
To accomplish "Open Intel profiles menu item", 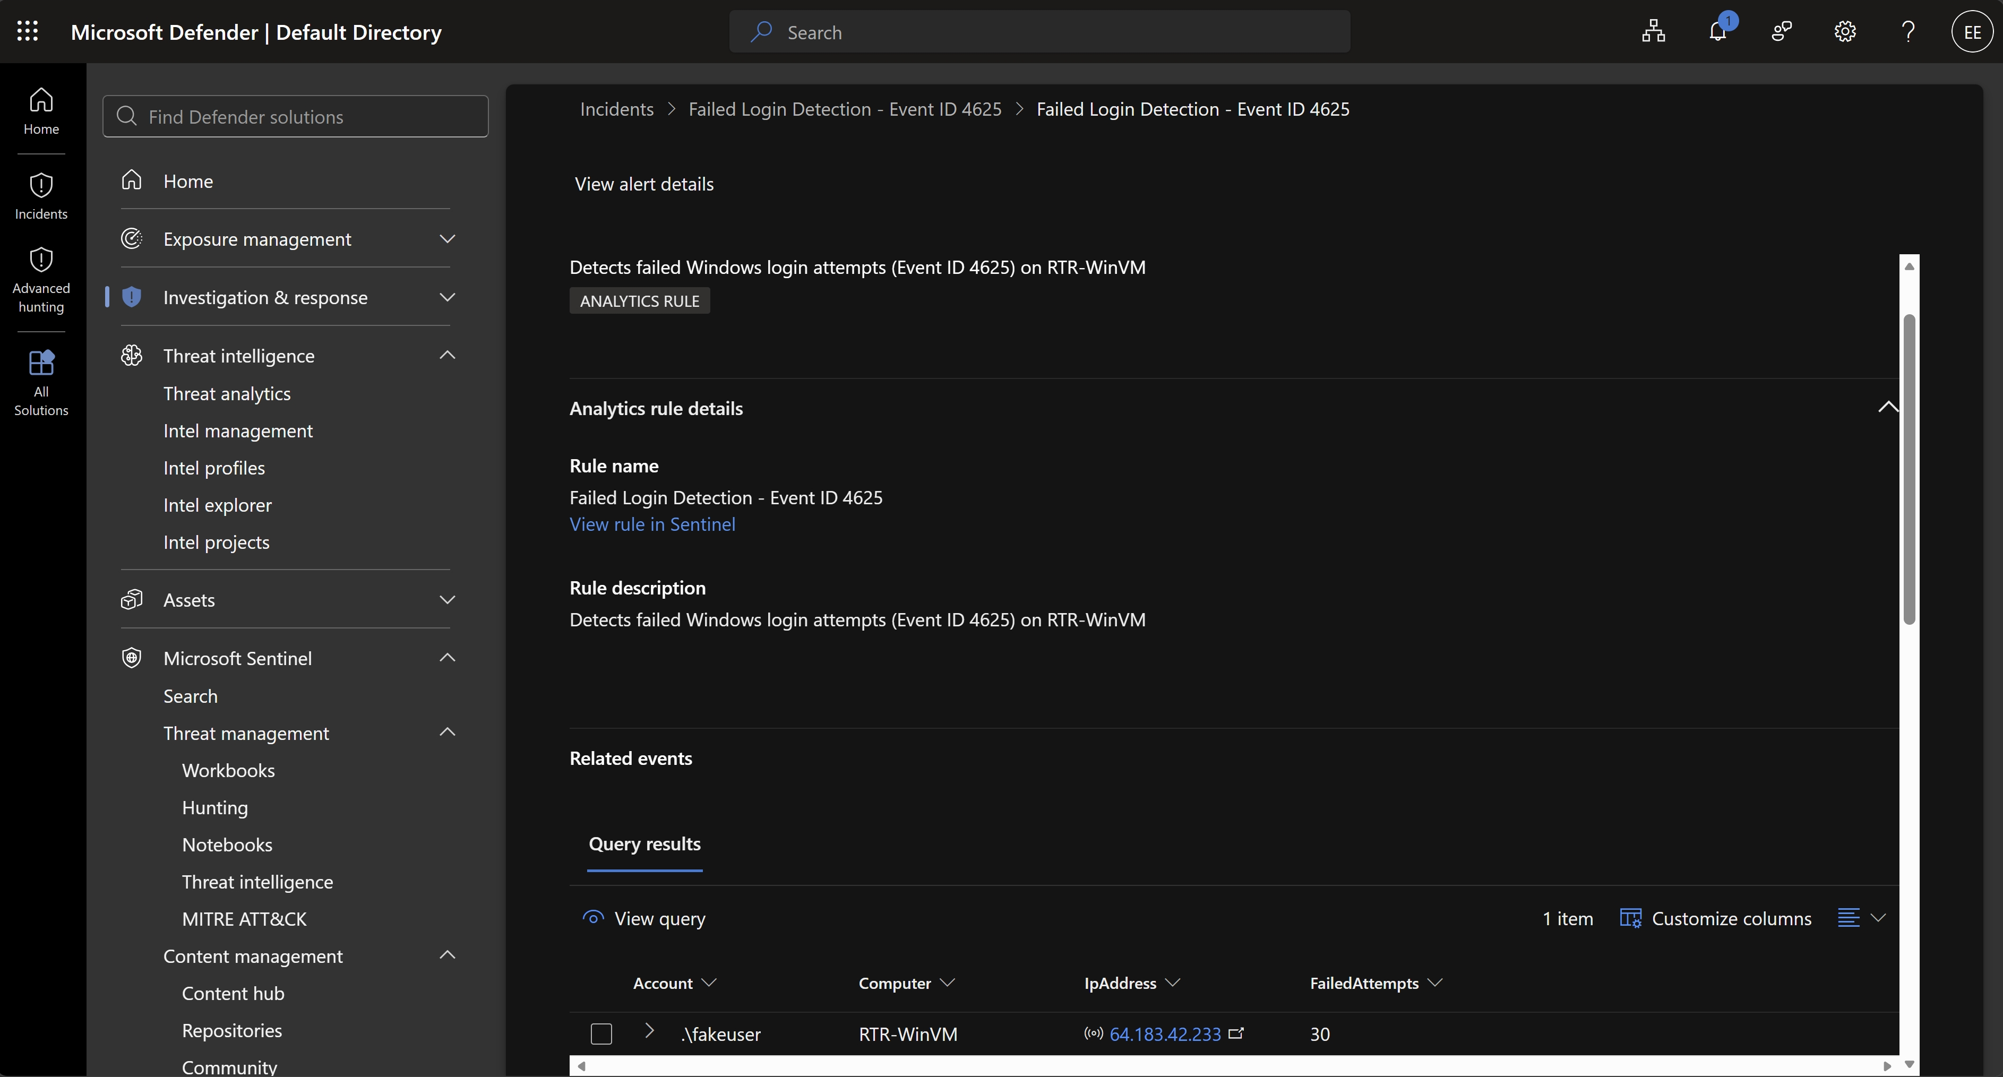I will 214,468.
